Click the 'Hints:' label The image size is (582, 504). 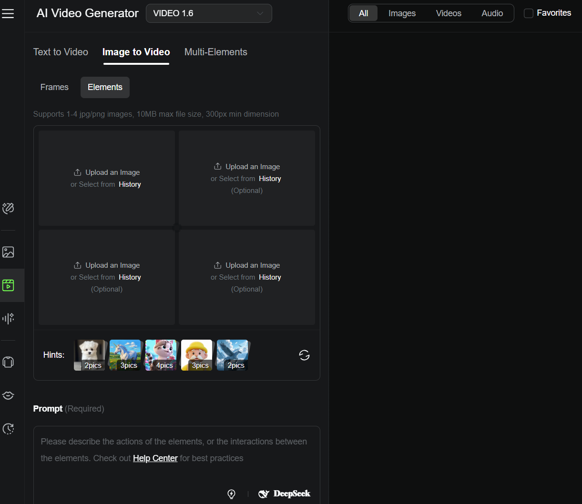pos(54,355)
